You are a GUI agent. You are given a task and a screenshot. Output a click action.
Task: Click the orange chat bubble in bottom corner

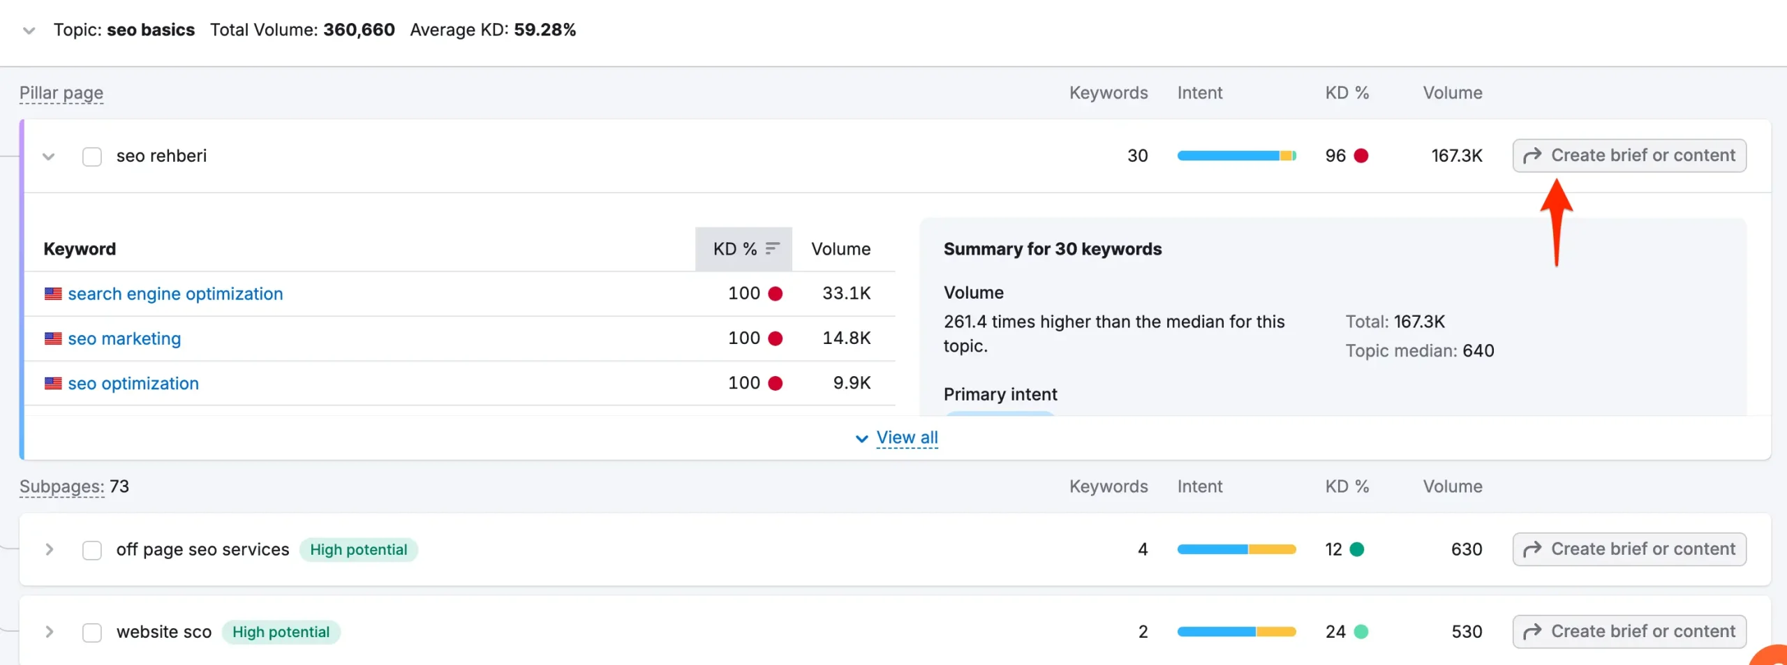coord(1772,656)
